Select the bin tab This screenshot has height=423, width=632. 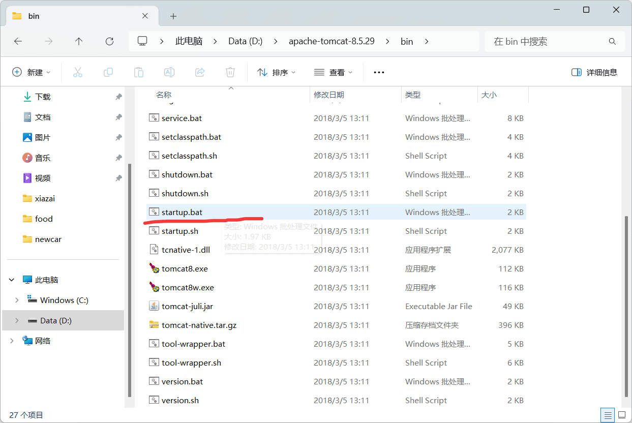81,16
